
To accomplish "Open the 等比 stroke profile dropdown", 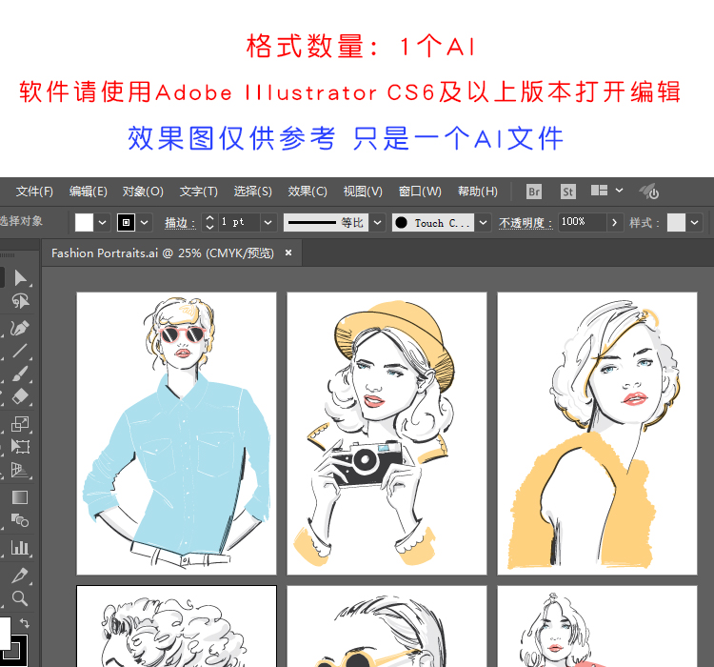I will pos(378,222).
